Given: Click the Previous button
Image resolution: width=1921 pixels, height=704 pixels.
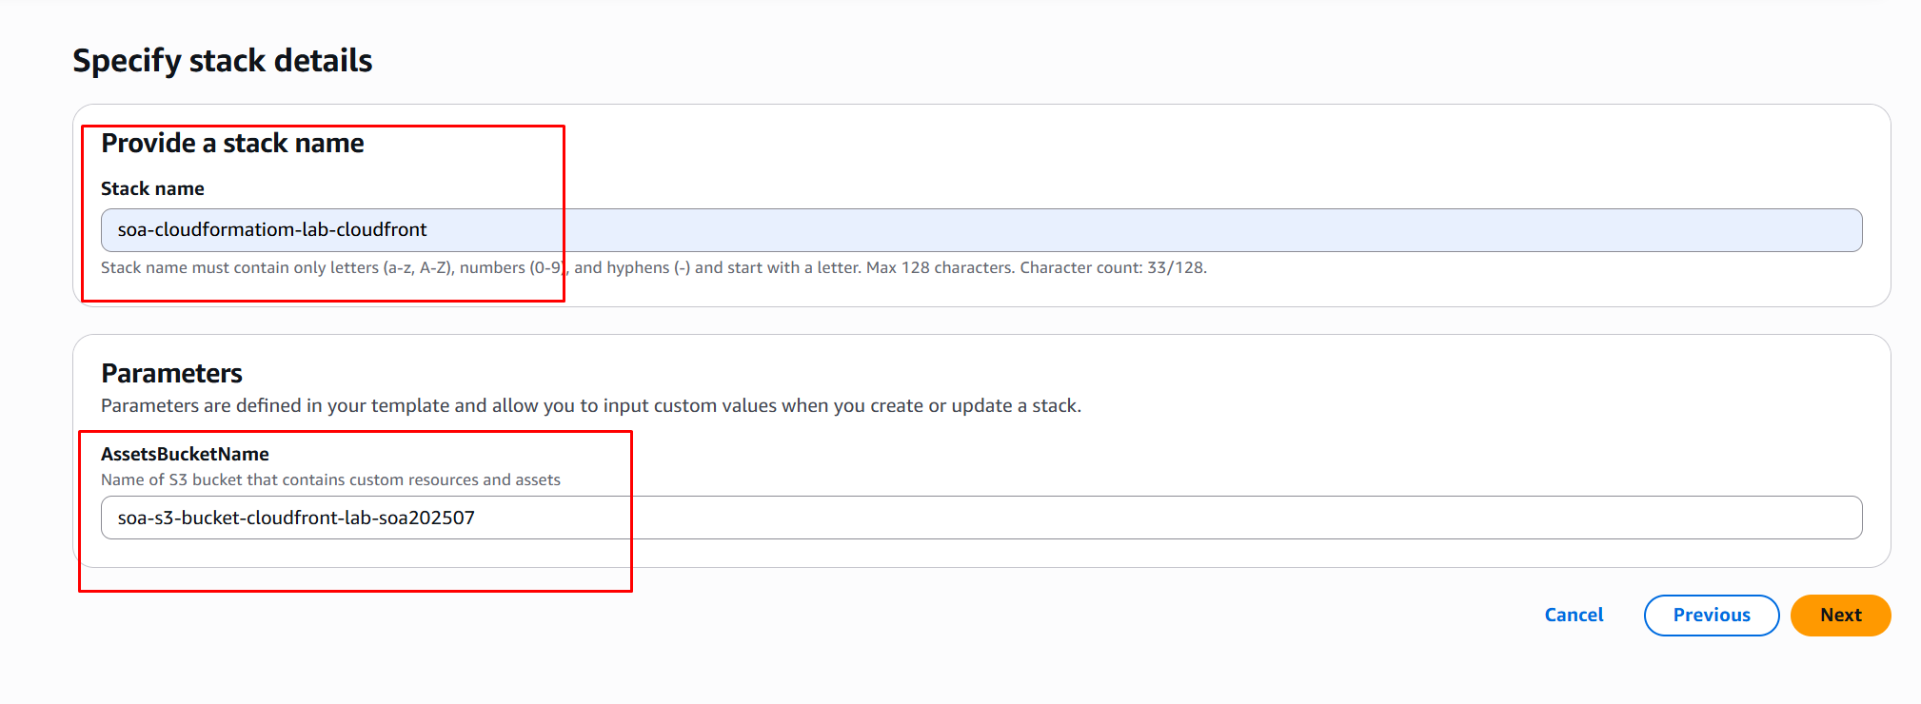Looking at the screenshot, I should (x=1711, y=616).
